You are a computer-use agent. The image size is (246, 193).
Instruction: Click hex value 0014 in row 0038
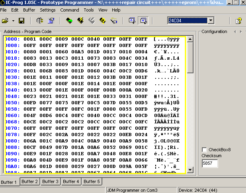94,84
